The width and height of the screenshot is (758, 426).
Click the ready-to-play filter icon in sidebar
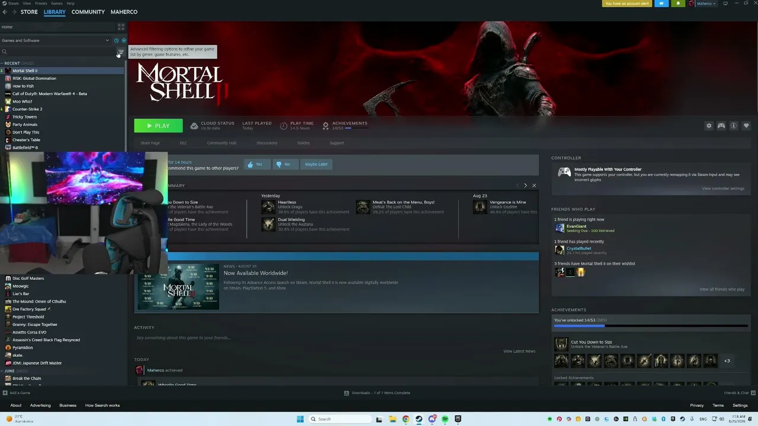pyautogui.click(x=123, y=40)
